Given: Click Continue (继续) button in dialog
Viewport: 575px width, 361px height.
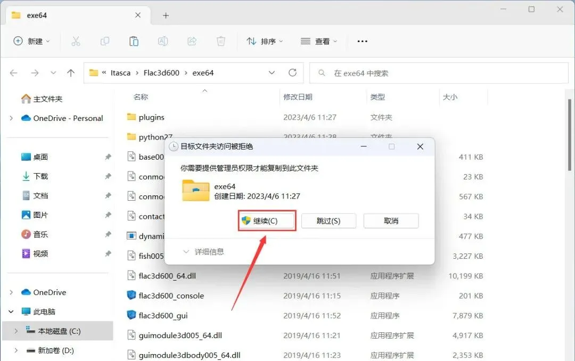Looking at the screenshot, I should [266, 221].
